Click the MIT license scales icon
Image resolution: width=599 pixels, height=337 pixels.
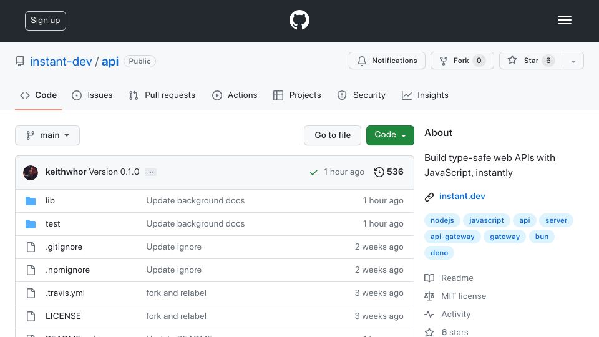coord(429,296)
